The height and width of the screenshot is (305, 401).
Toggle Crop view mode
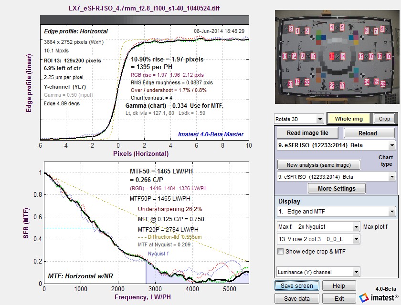tap(384, 119)
